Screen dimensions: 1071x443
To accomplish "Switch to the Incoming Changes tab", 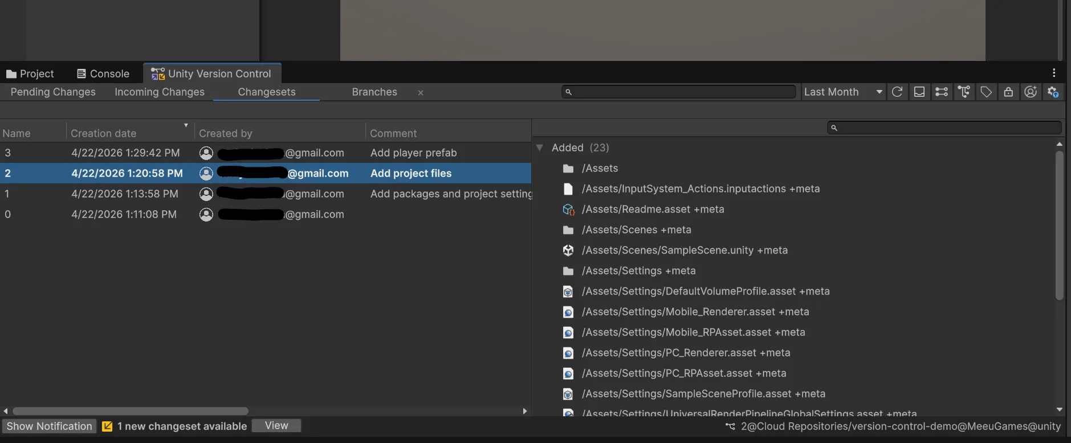I will tap(160, 92).
